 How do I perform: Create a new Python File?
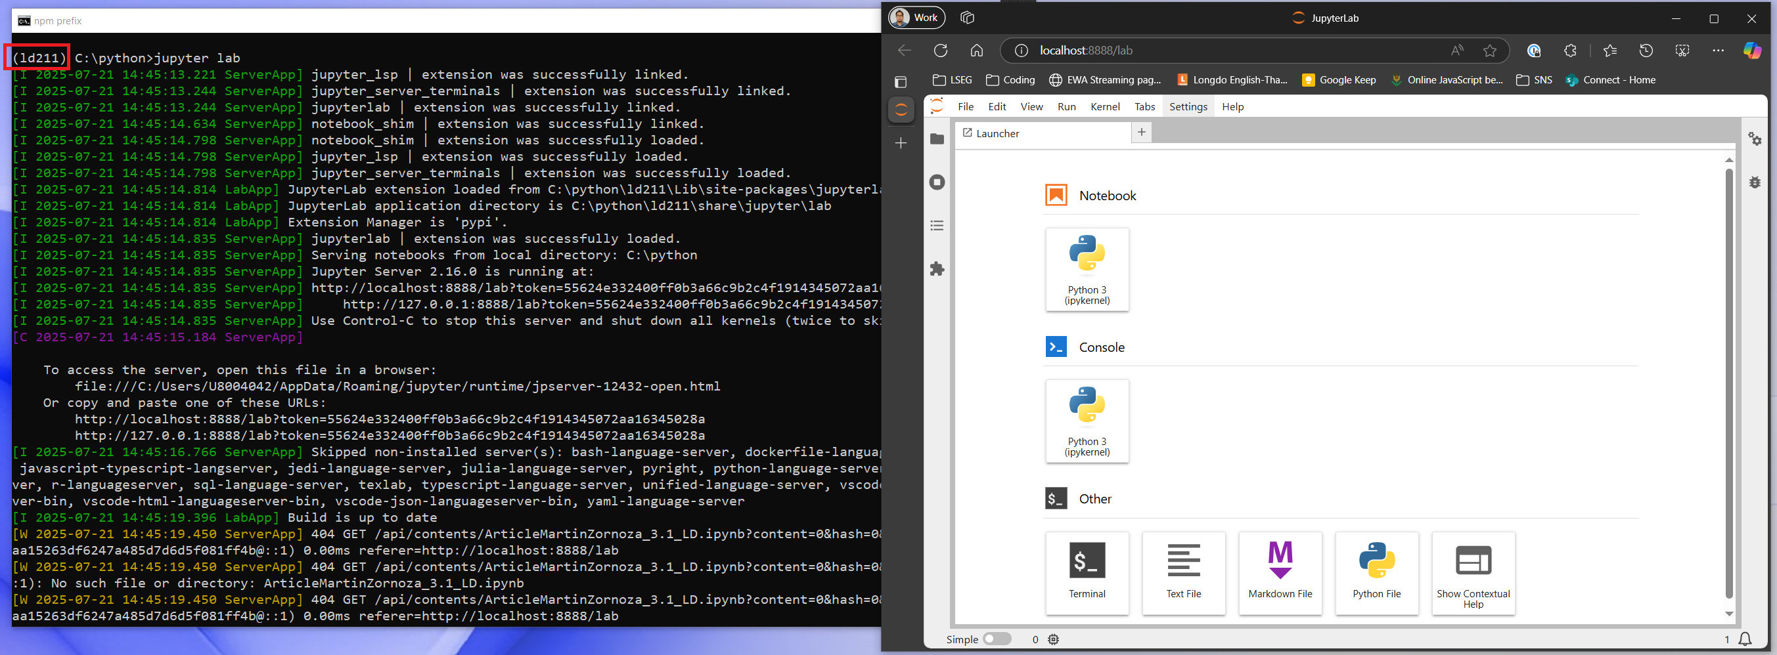[1377, 573]
